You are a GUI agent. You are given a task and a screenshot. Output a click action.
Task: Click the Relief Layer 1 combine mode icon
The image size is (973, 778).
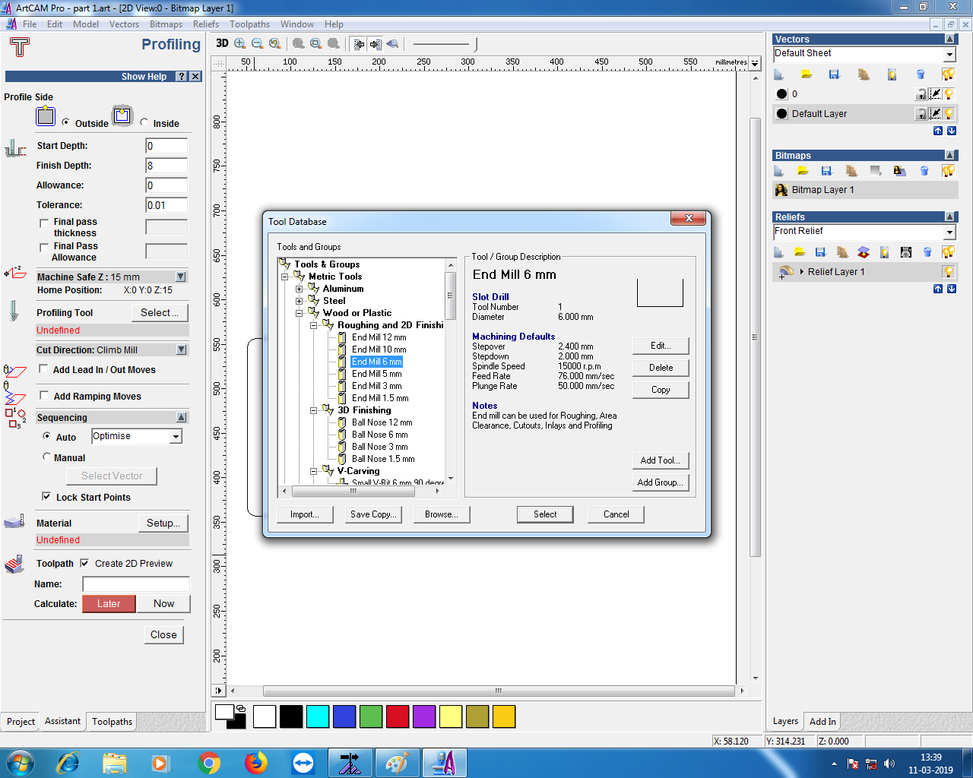point(785,272)
